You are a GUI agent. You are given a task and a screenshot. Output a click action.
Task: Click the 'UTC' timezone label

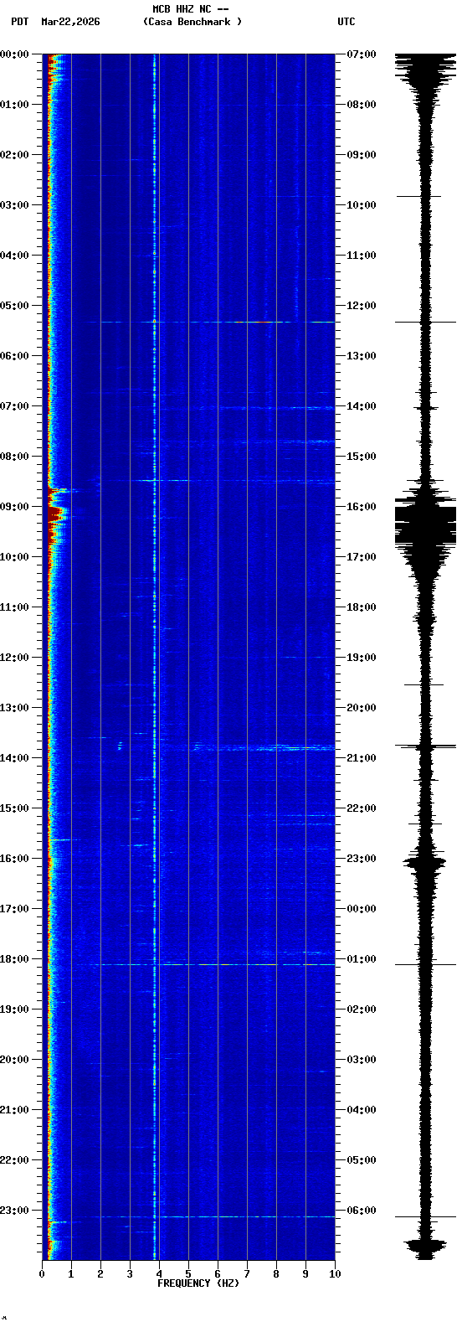pos(346,22)
